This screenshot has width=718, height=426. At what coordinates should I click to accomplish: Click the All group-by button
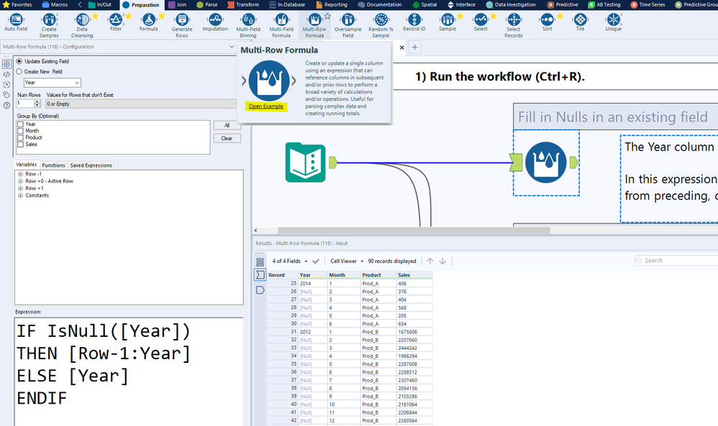(227, 125)
